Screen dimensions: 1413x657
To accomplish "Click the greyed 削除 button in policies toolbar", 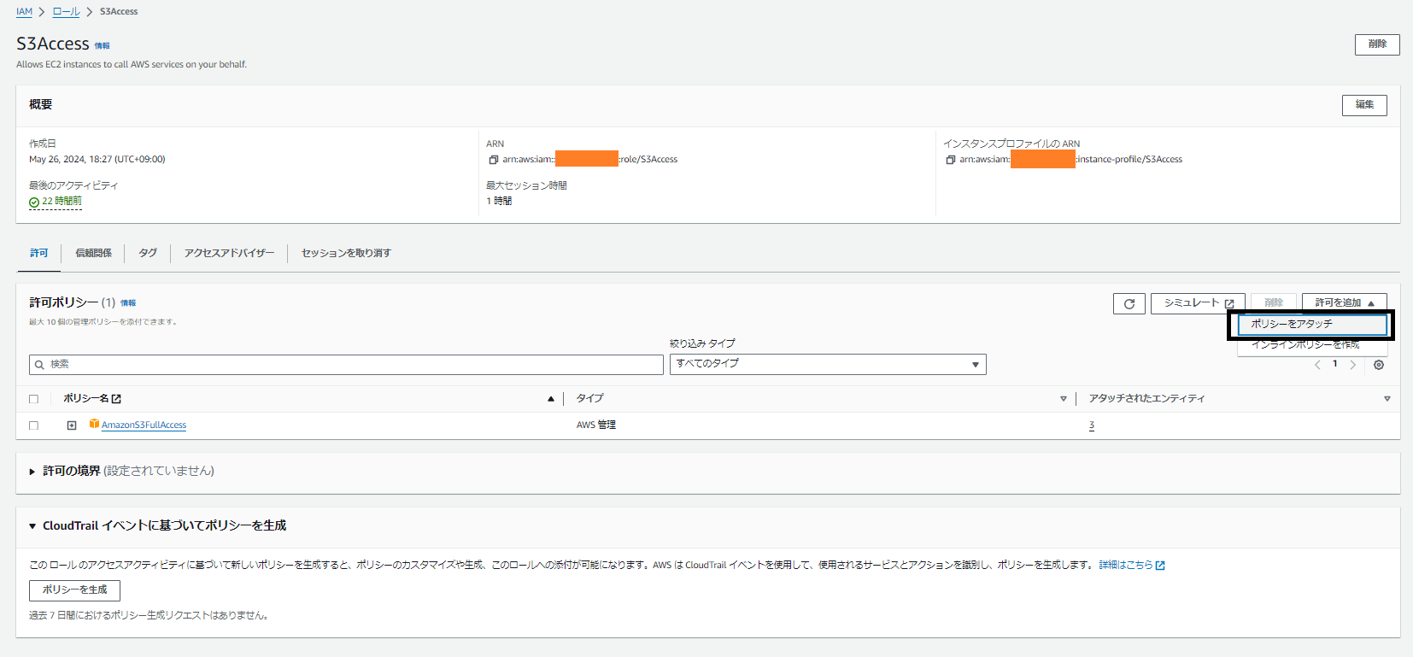I will click(1274, 303).
